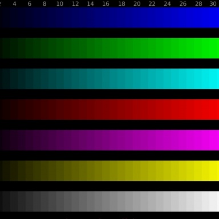The width and height of the screenshot is (219, 219).
Task: Click the green bar step under label 20
Action: click(137, 48)
